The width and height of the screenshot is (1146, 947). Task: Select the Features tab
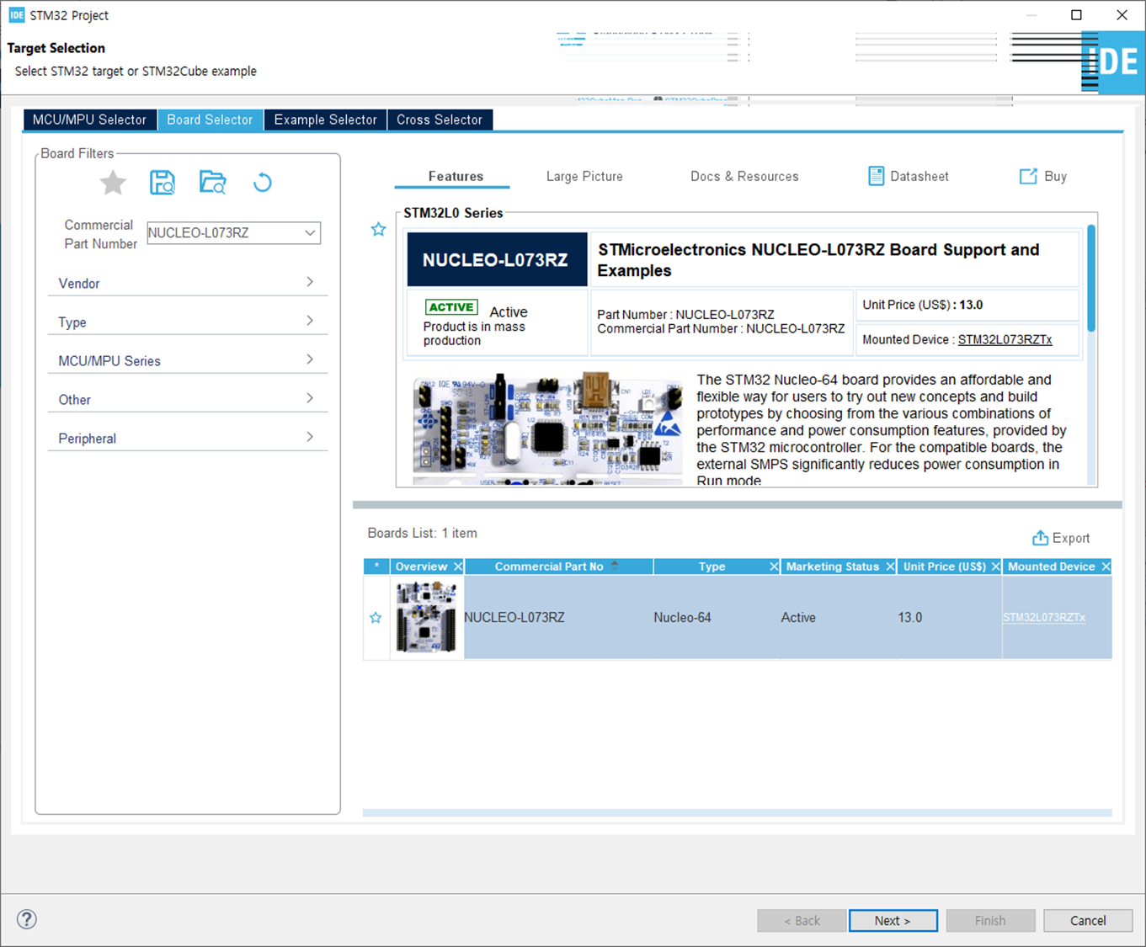tap(456, 176)
